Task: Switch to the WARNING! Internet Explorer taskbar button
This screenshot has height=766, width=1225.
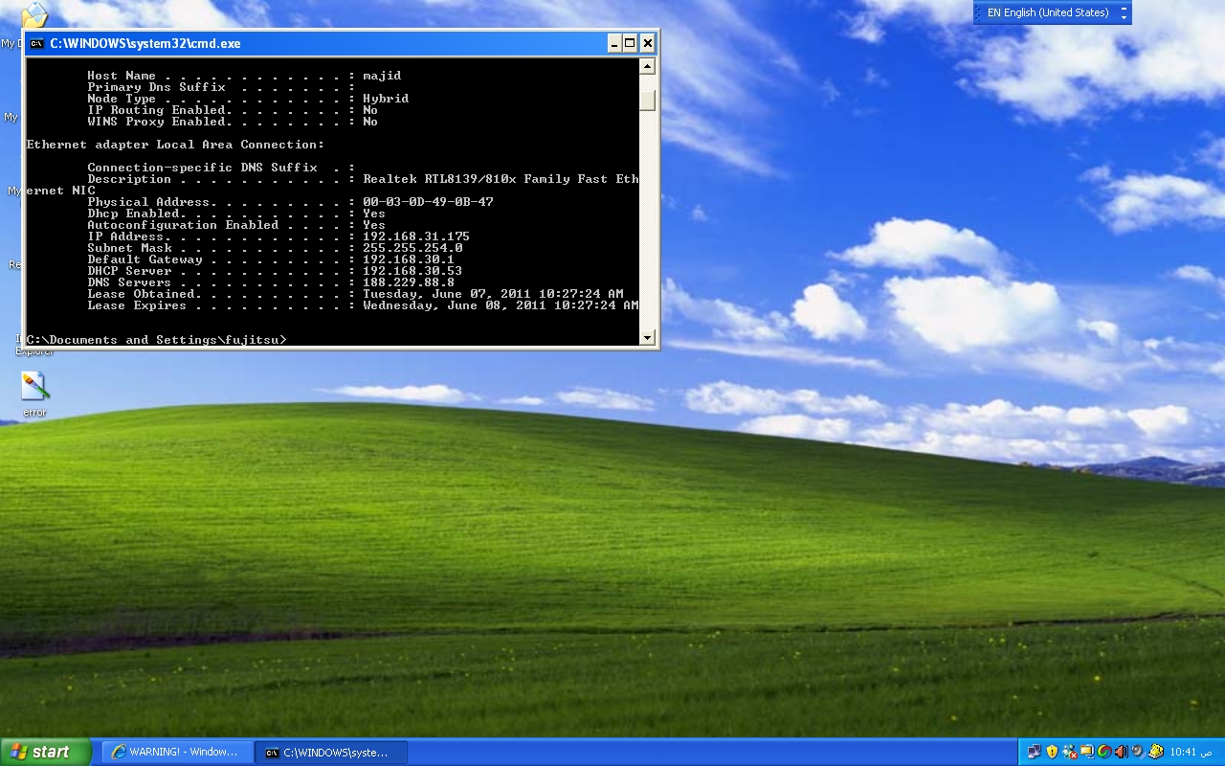Action: pyautogui.click(x=178, y=752)
